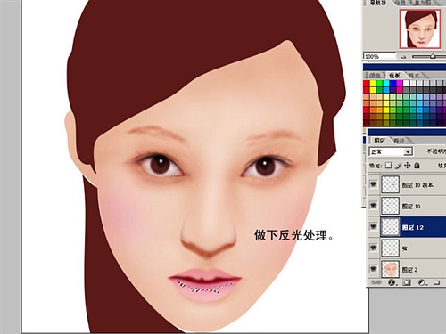Image resolution: width=446 pixels, height=334 pixels.
Task: Add a layer style via bottom icon
Action: click(392, 282)
